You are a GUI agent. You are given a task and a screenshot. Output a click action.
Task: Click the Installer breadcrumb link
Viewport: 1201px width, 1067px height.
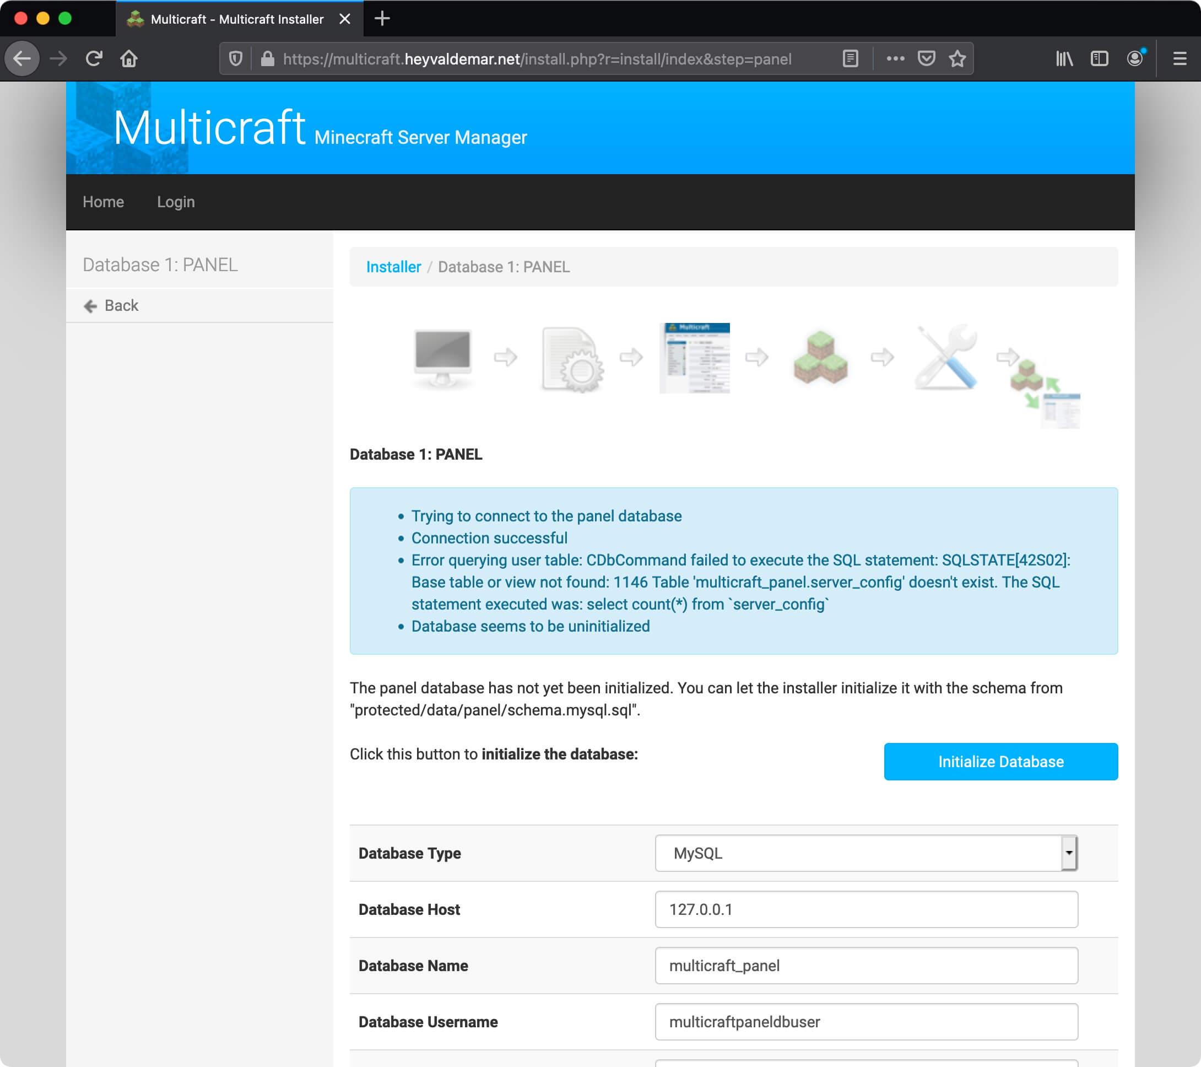click(394, 267)
